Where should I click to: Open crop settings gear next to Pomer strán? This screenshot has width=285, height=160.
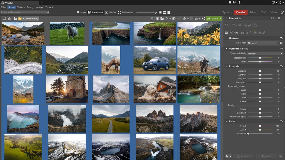point(281,43)
